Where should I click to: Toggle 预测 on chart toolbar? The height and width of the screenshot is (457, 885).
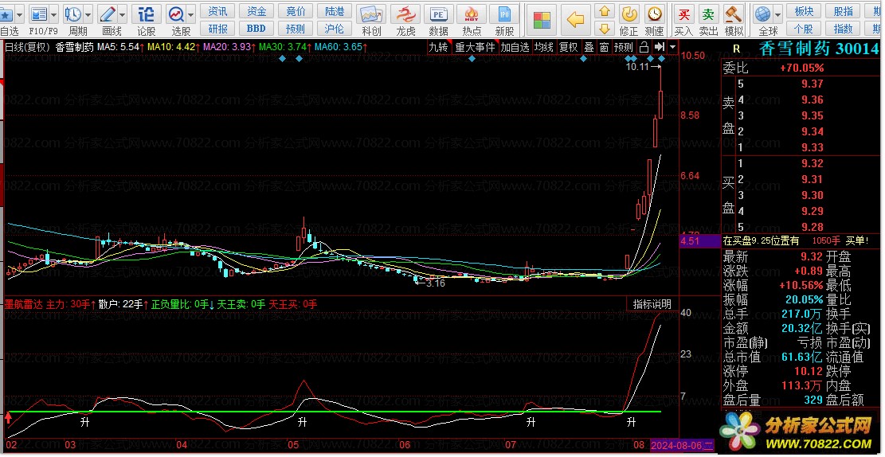pyautogui.click(x=624, y=48)
